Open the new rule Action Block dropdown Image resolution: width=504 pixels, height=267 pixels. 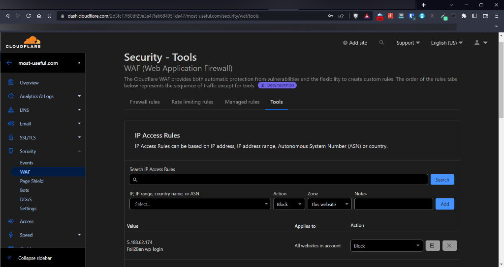(x=288, y=204)
